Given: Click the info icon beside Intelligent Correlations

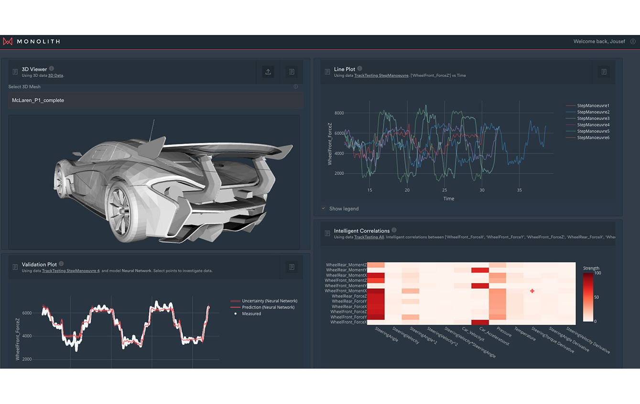Looking at the screenshot, I should [x=394, y=230].
